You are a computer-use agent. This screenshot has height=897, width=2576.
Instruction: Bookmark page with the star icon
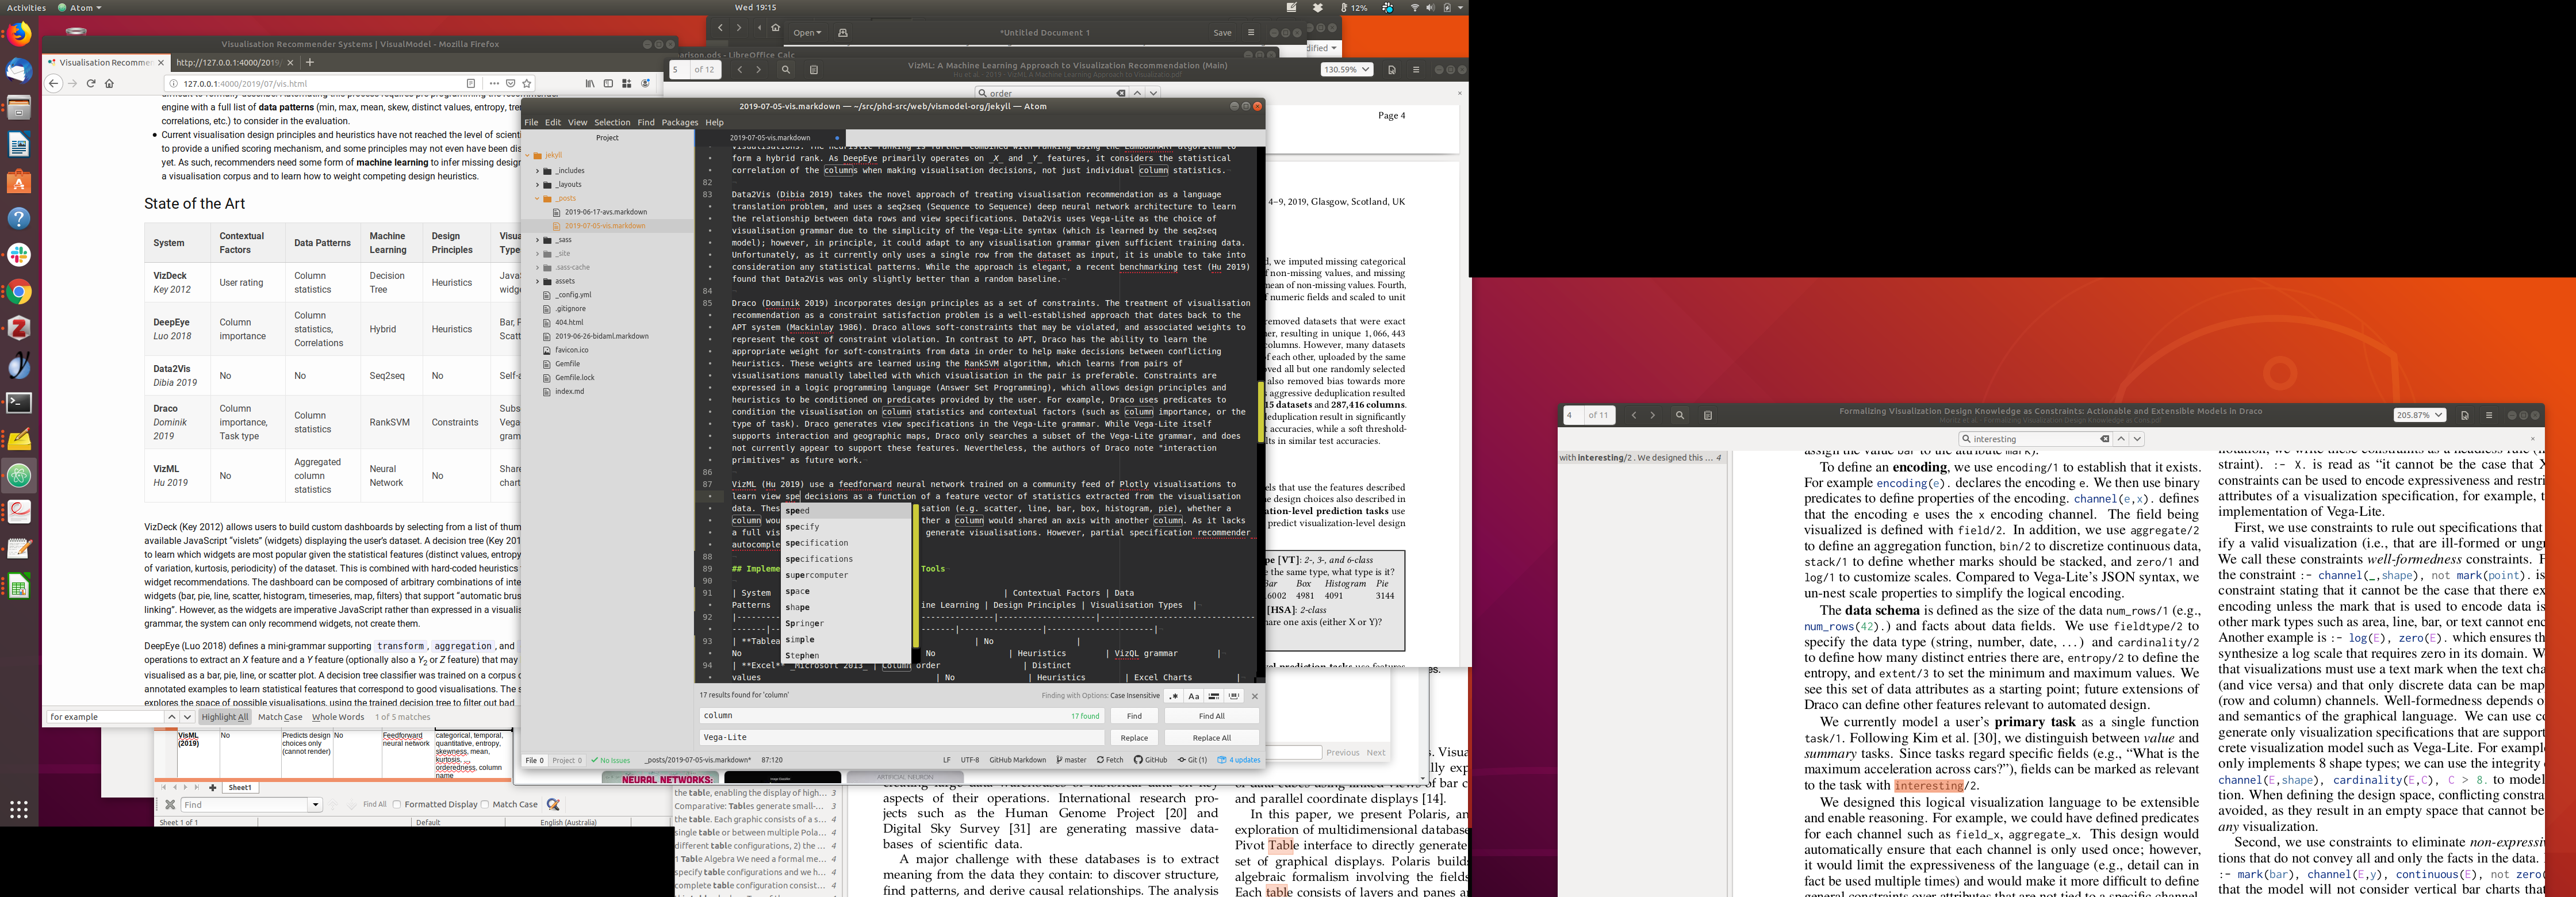(x=527, y=83)
